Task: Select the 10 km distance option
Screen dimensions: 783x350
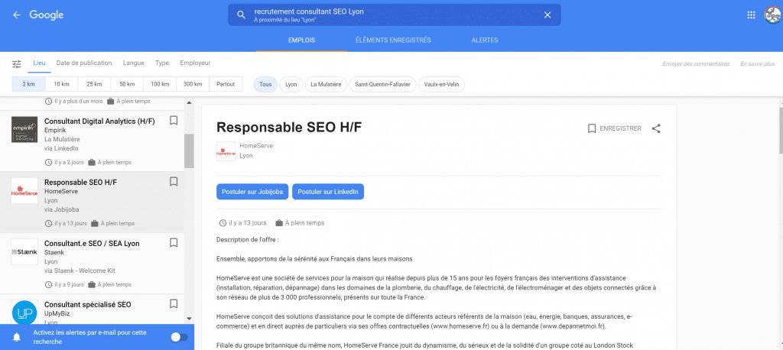Action: tap(61, 84)
